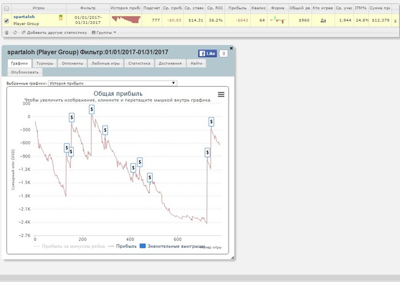
Task: Click the Форма mini bar chart
Action: (278, 20)
